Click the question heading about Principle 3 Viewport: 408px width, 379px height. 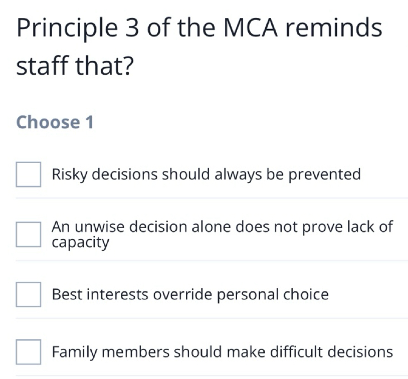point(199,46)
